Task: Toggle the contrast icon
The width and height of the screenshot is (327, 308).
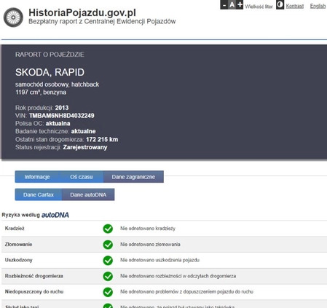Action: pyautogui.click(x=280, y=4)
